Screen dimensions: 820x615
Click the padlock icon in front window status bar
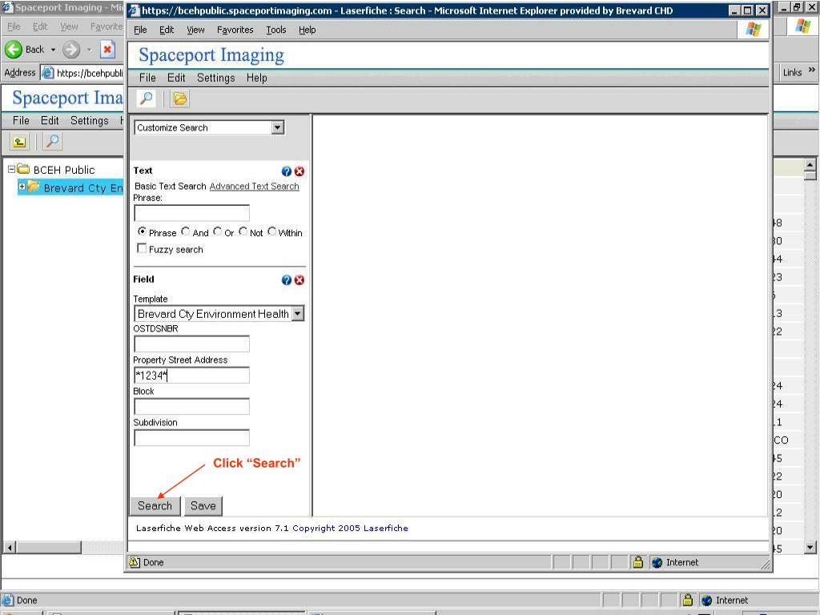pos(637,562)
